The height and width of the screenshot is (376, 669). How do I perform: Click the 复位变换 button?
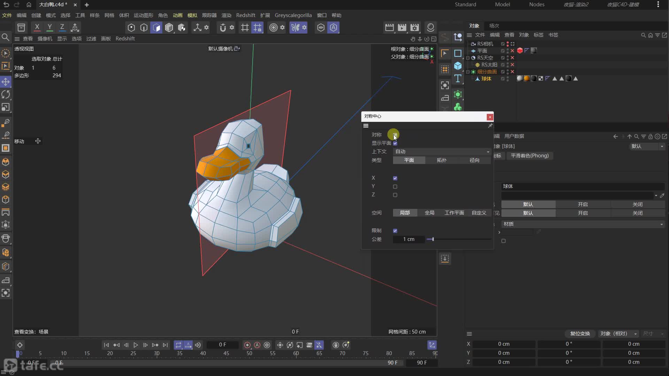point(580,334)
